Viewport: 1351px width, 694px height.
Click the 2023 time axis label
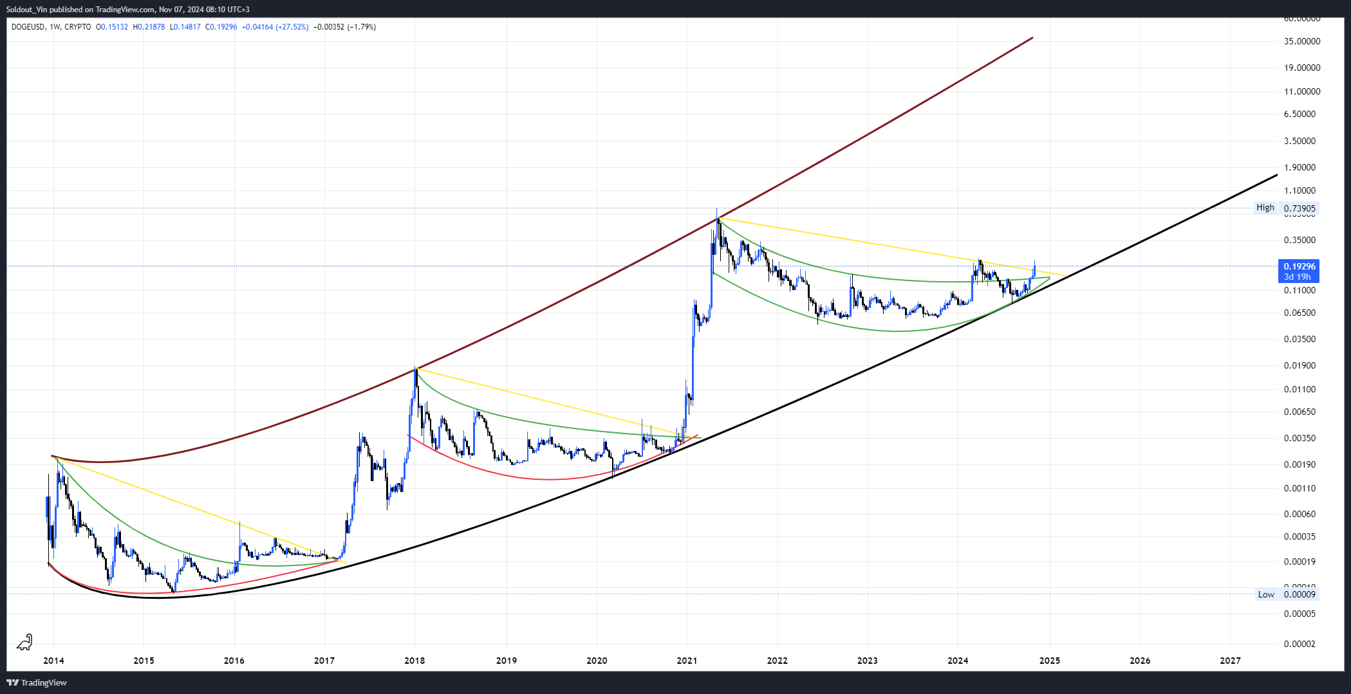(x=867, y=661)
